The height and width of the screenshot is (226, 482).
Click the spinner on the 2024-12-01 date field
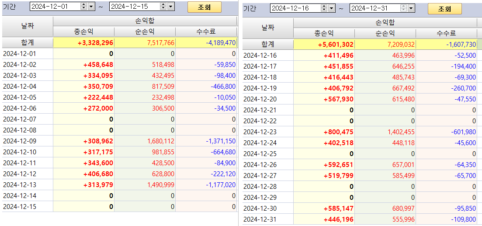point(84,7)
